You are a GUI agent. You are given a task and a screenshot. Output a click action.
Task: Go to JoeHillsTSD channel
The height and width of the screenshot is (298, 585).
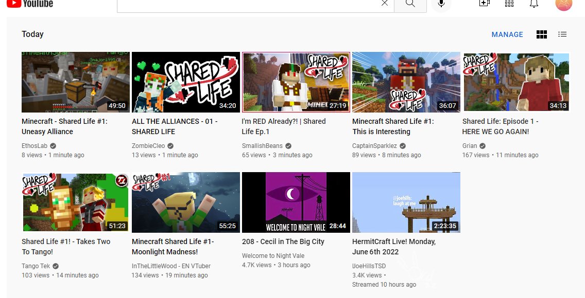tap(369, 266)
